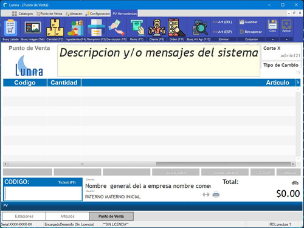Screen dimensions: 304x228
Task: Click PATERNO MATERNO INICIAL user text
Action: coord(112,197)
